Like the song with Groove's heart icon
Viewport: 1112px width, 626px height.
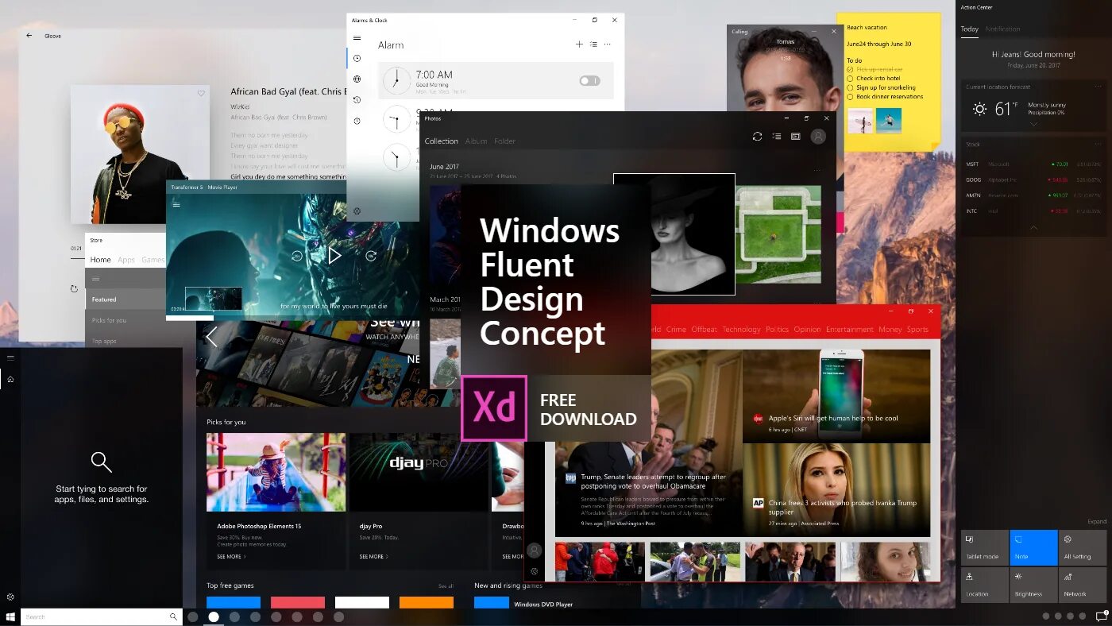point(201,94)
